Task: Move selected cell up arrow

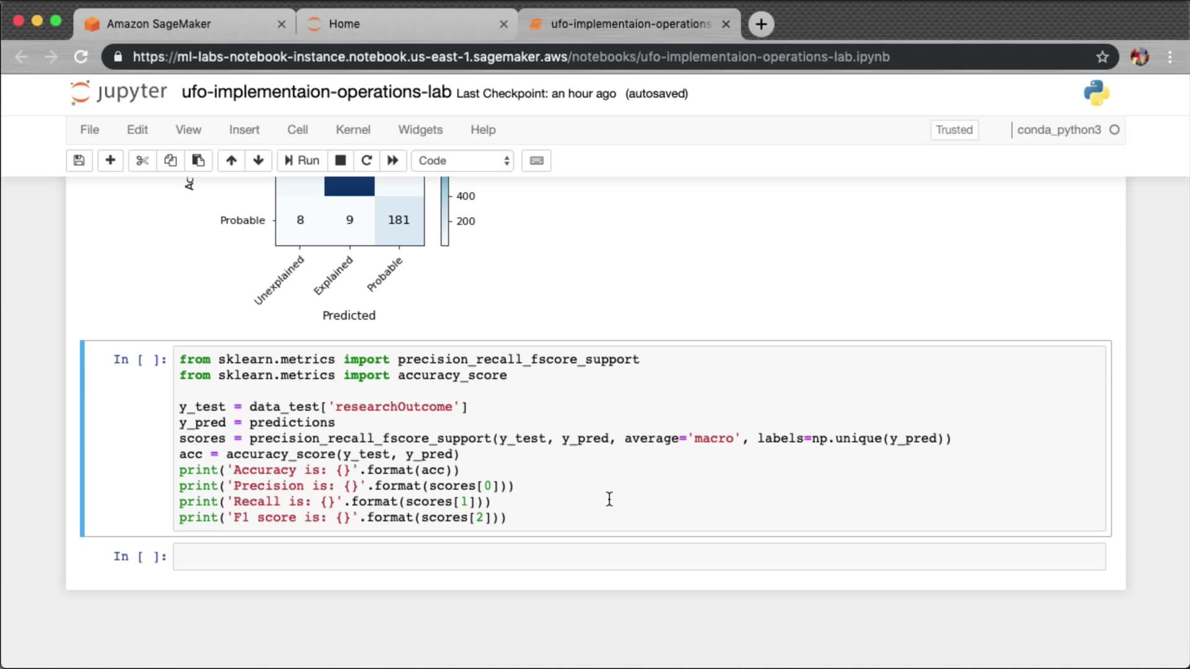Action: point(231,160)
